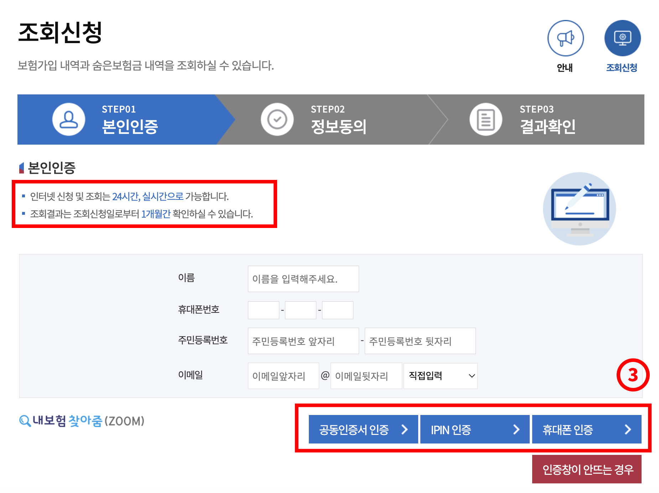Select the 휴대폰번호 field label
659x493 pixels.
pos(199,309)
